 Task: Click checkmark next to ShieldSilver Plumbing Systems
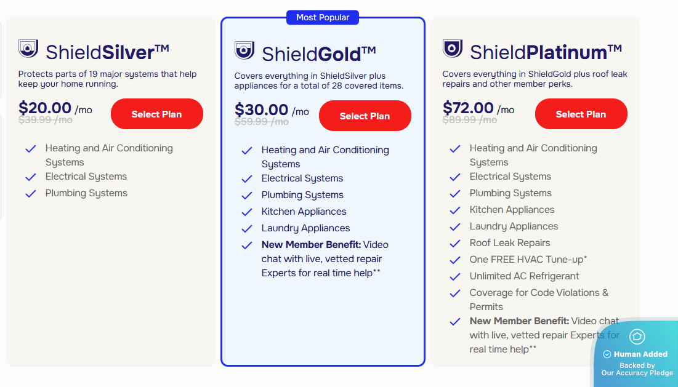pyautogui.click(x=31, y=194)
